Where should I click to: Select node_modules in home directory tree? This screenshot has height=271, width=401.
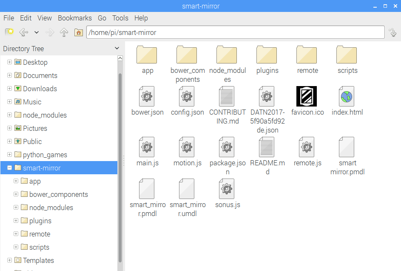[45, 115]
